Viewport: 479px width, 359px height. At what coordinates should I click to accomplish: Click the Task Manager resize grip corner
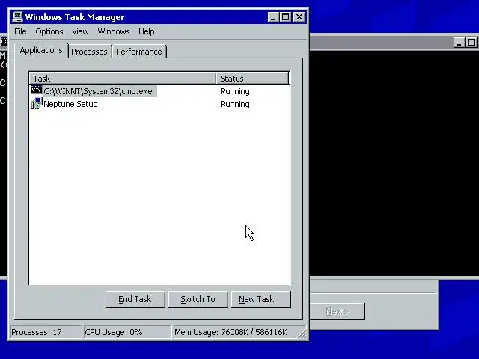coord(302,334)
